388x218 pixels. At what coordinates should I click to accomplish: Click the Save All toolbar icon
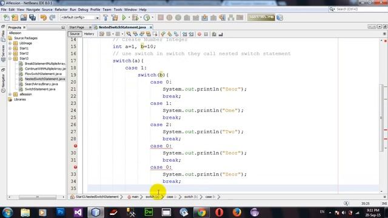click(x=32, y=18)
